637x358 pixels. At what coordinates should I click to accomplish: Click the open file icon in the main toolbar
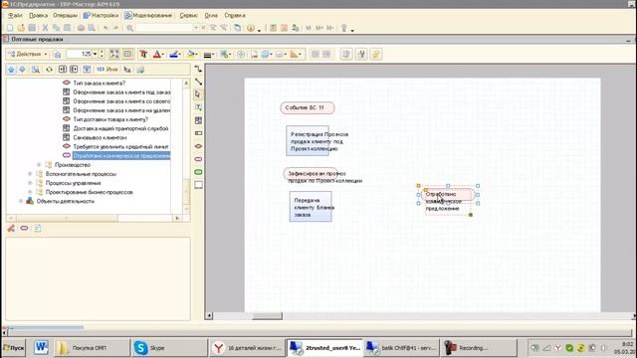[x=21, y=28]
